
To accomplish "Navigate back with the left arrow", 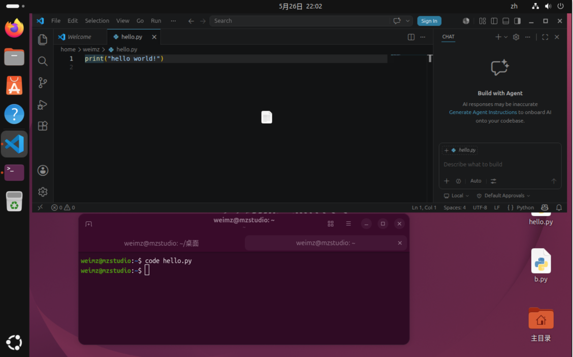I will click(191, 21).
